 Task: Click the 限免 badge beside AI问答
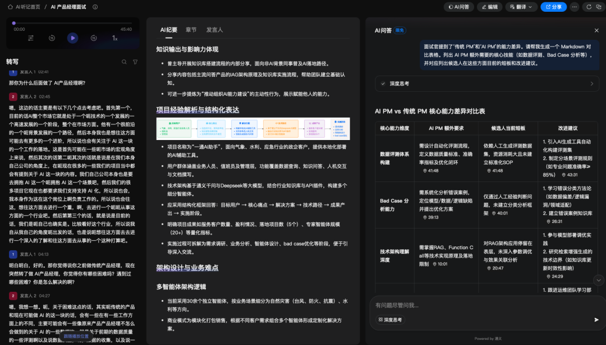click(x=400, y=30)
